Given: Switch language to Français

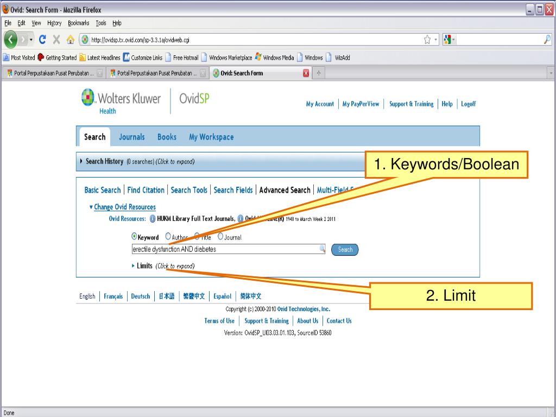Looking at the screenshot, I should pos(113,296).
